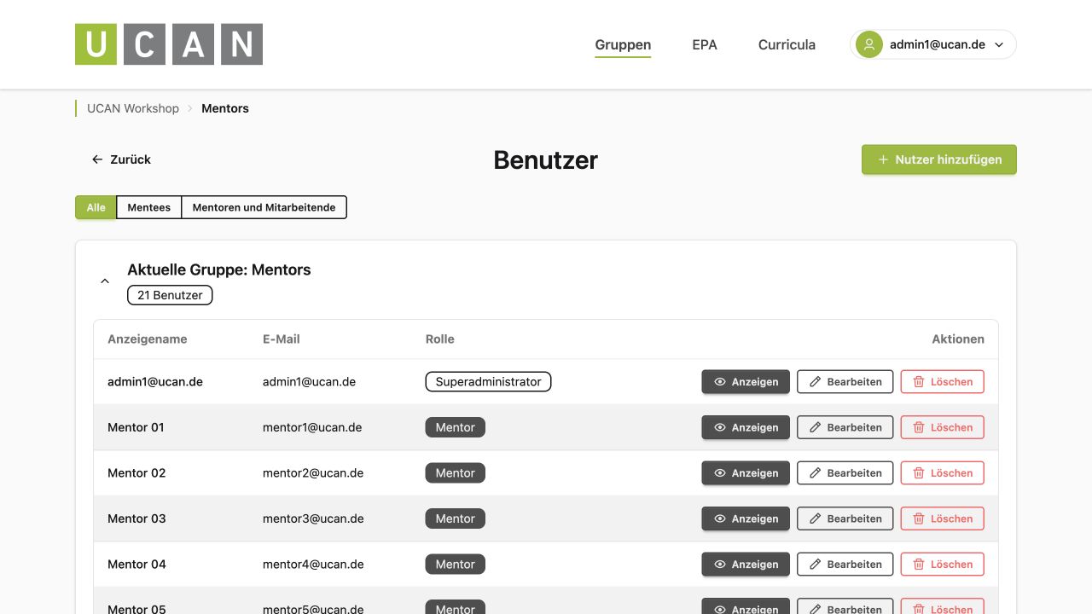Click the Nutzer hinzufügen button

tap(939, 159)
